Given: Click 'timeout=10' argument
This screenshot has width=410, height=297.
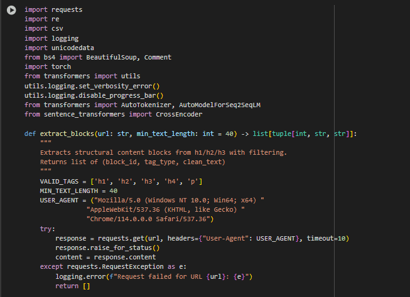Looking at the screenshot, I should (x=326, y=238).
